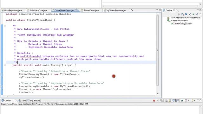This screenshot has height=114, width=203.
Task: Click the Open Console icon
Action: click(x=192, y=101)
